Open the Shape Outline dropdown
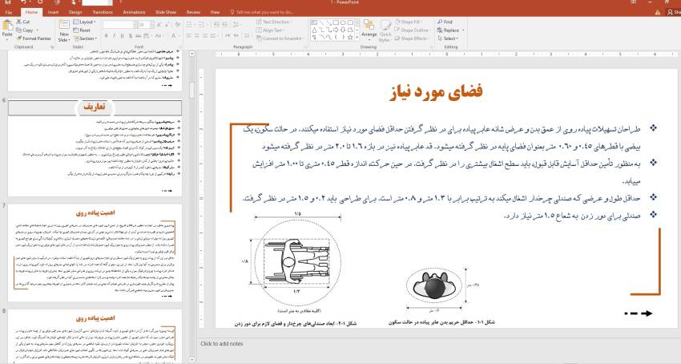681x364 pixels. 412,30
